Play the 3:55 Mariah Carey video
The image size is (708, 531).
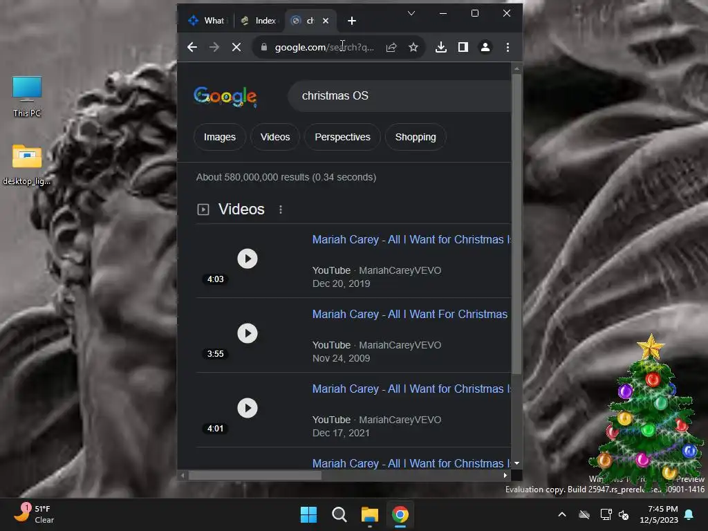248,333
